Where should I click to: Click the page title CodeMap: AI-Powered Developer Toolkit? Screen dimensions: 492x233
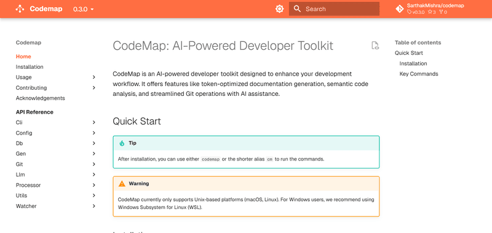[x=223, y=45]
